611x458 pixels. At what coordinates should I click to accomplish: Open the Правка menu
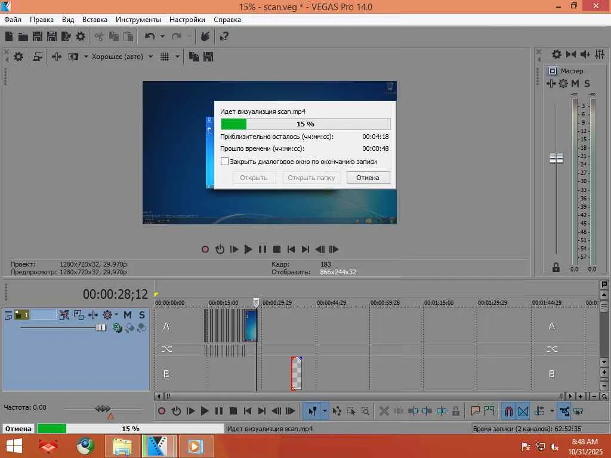tap(42, 20)
